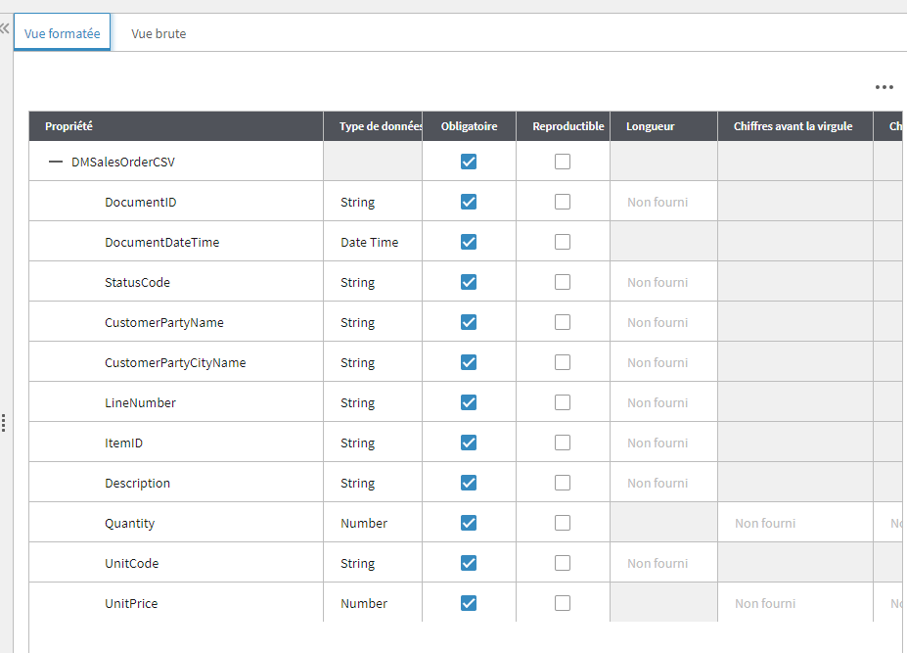Collapse the side panel with double chevron
This screenshot has width=907, height=653.
(x=5, y=28)
